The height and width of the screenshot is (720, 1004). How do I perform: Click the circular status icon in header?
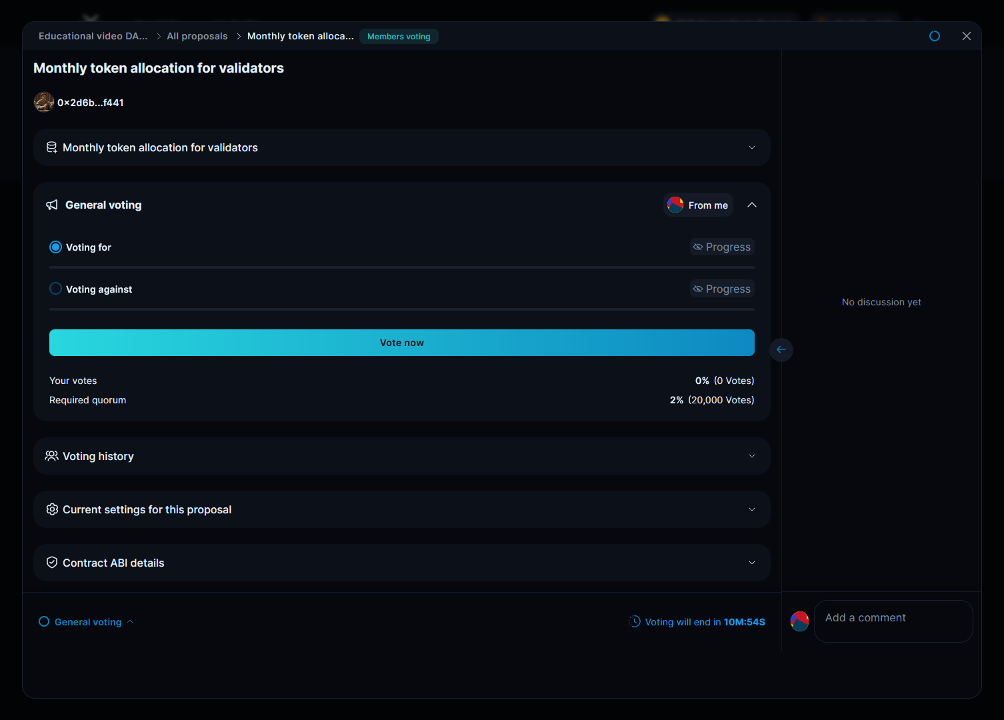click(934, 36)
